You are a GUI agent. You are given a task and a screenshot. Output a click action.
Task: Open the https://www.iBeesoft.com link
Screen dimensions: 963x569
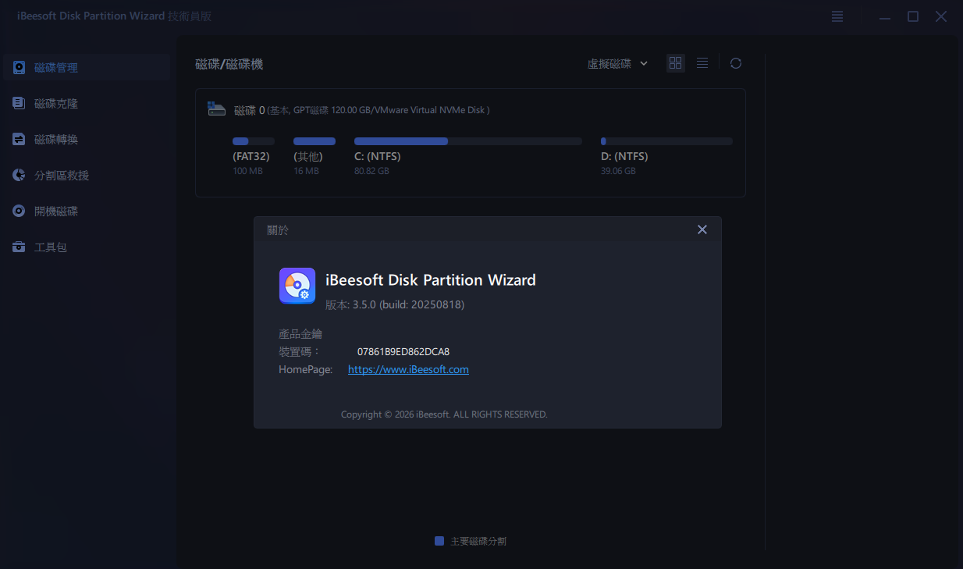click(x=408, y=370)
